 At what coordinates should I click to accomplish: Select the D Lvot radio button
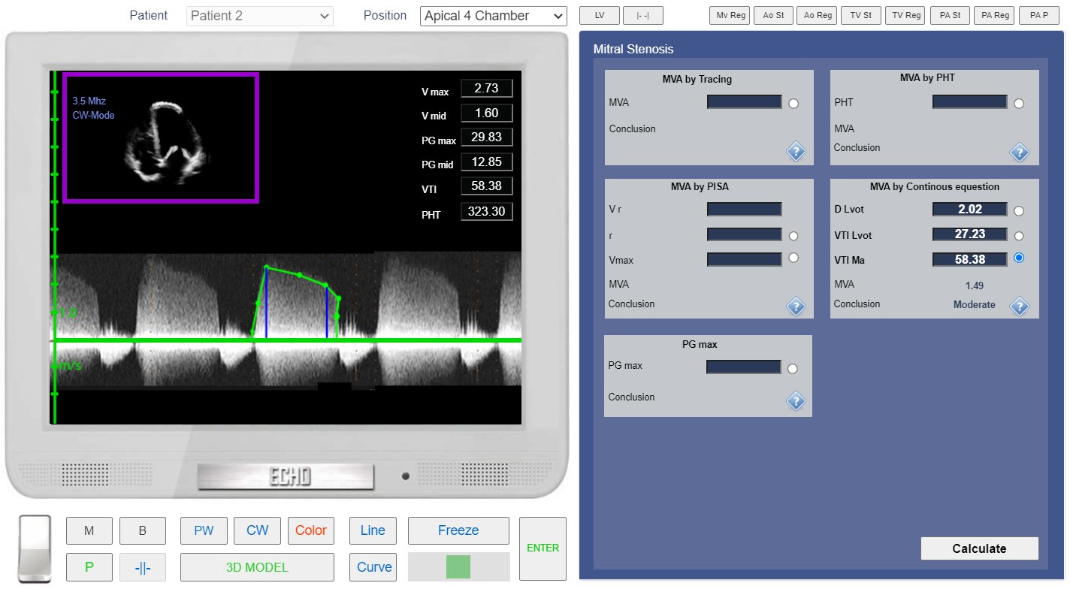pyautogui.click(x=1018, y=211)
